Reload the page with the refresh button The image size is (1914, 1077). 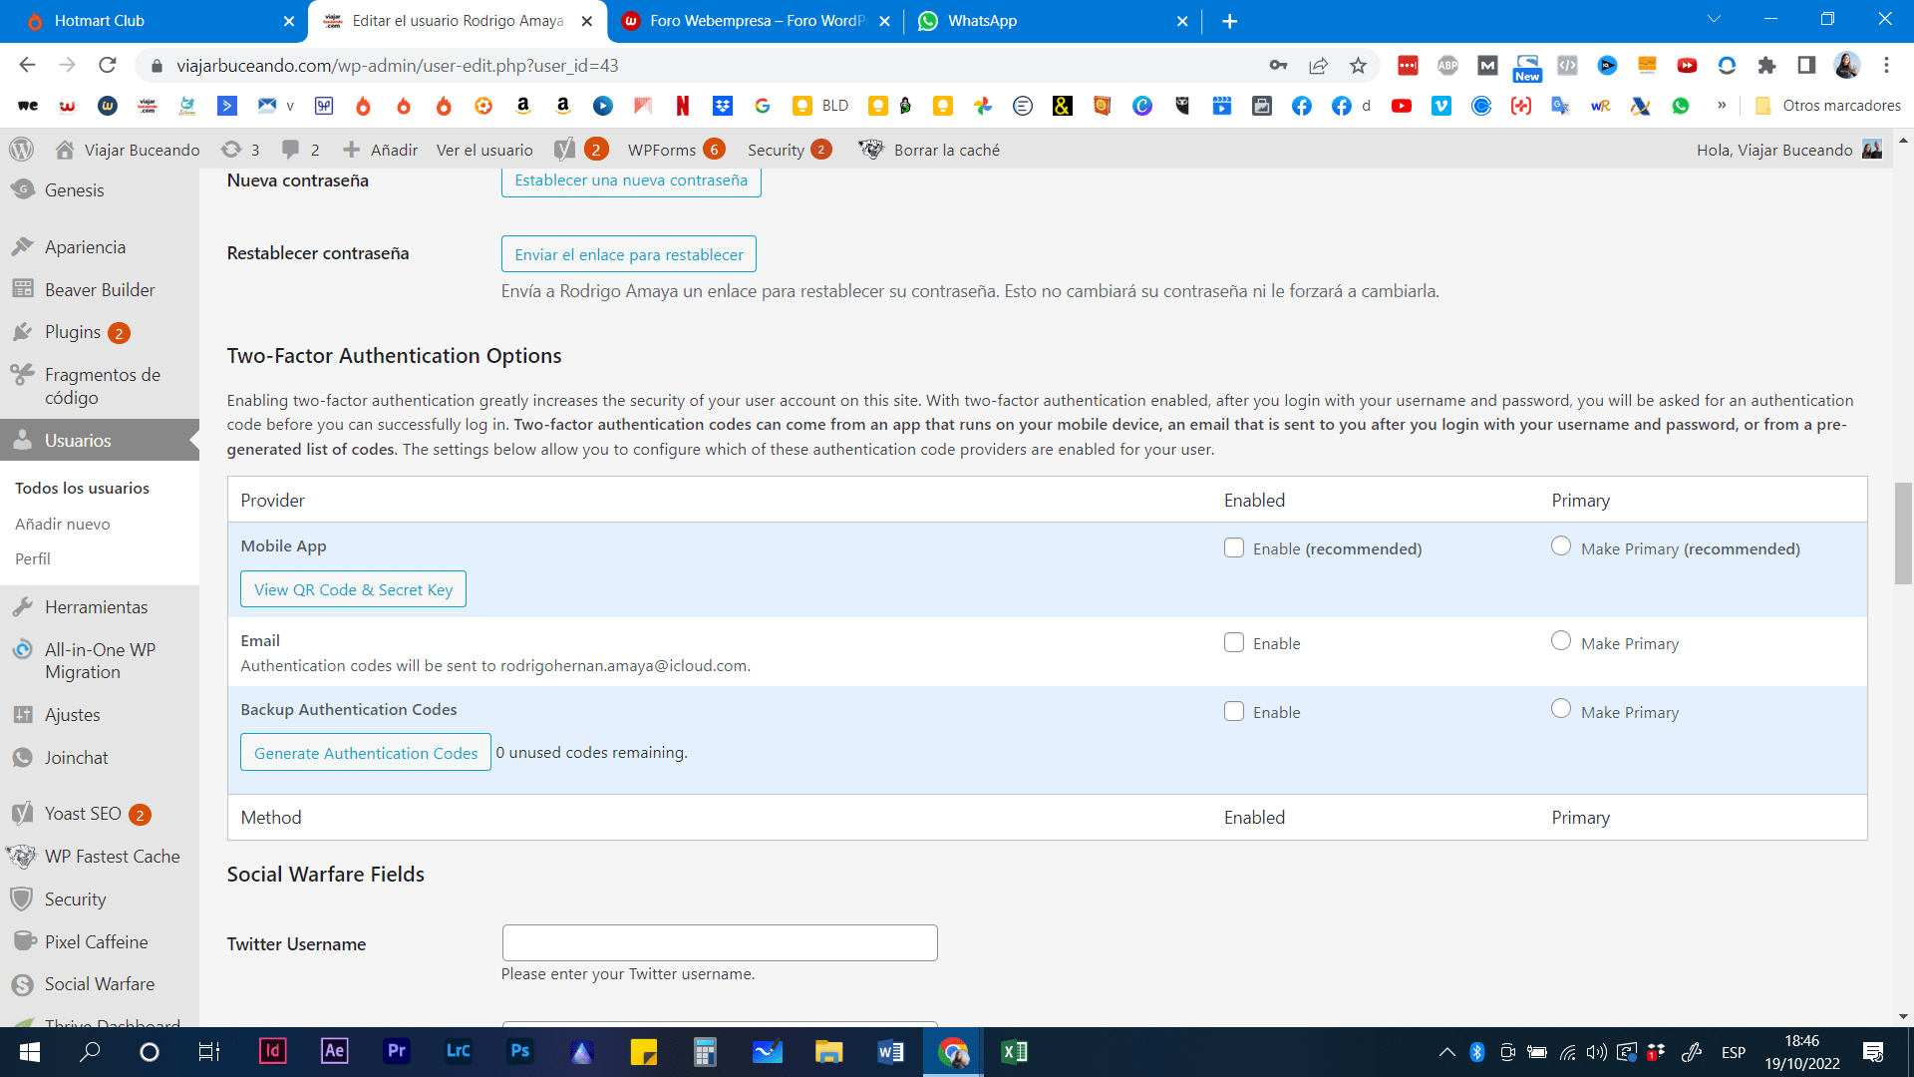pos(108,66)
